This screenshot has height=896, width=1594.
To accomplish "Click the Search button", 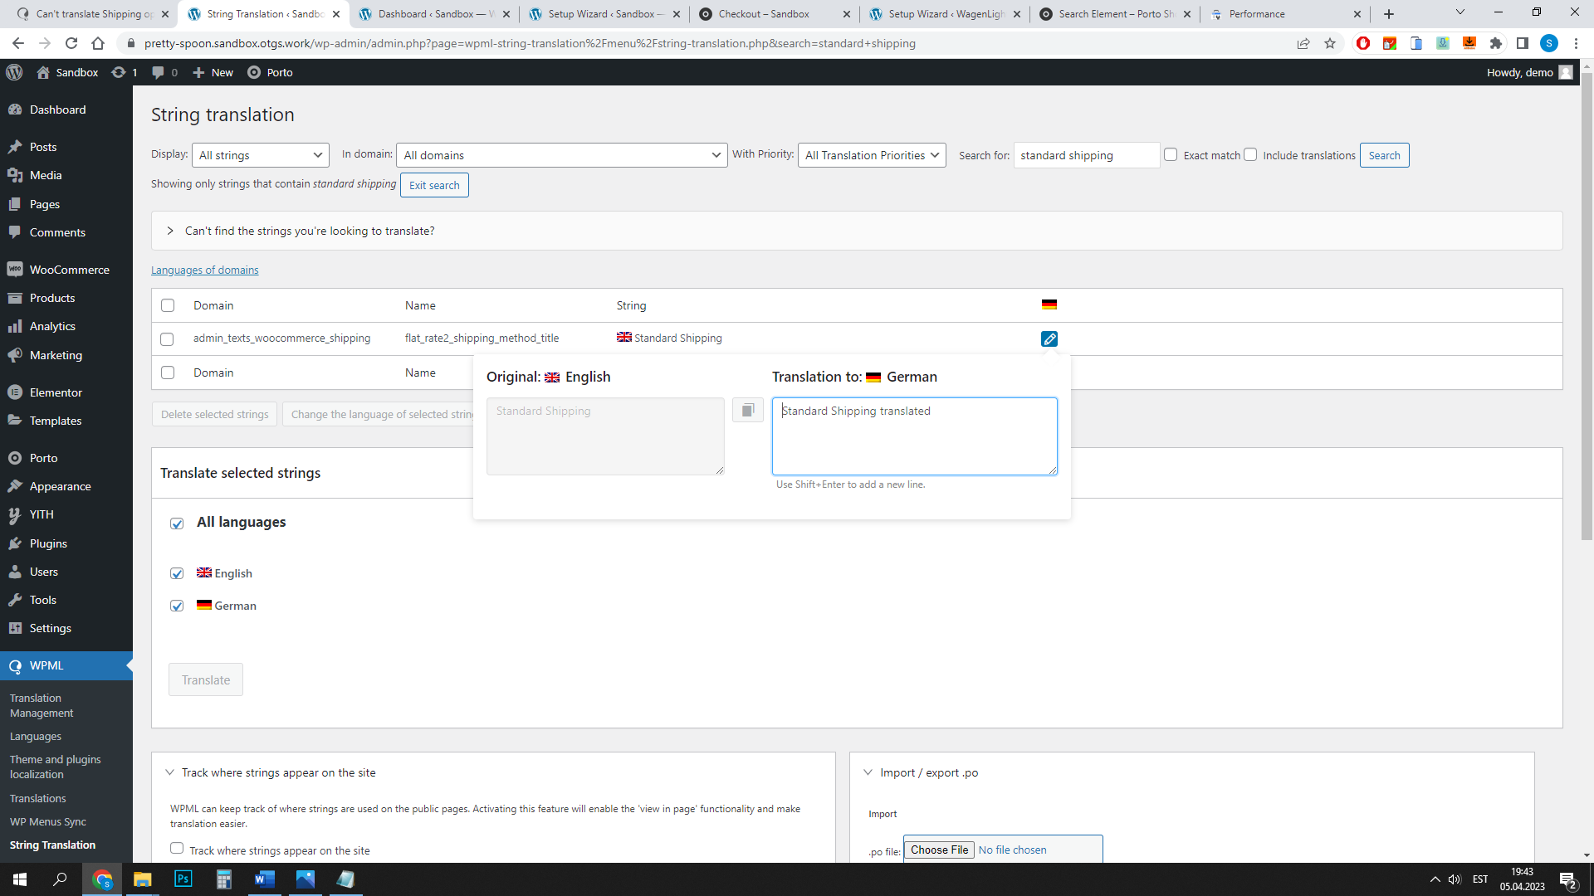I will coord(1384,155).
